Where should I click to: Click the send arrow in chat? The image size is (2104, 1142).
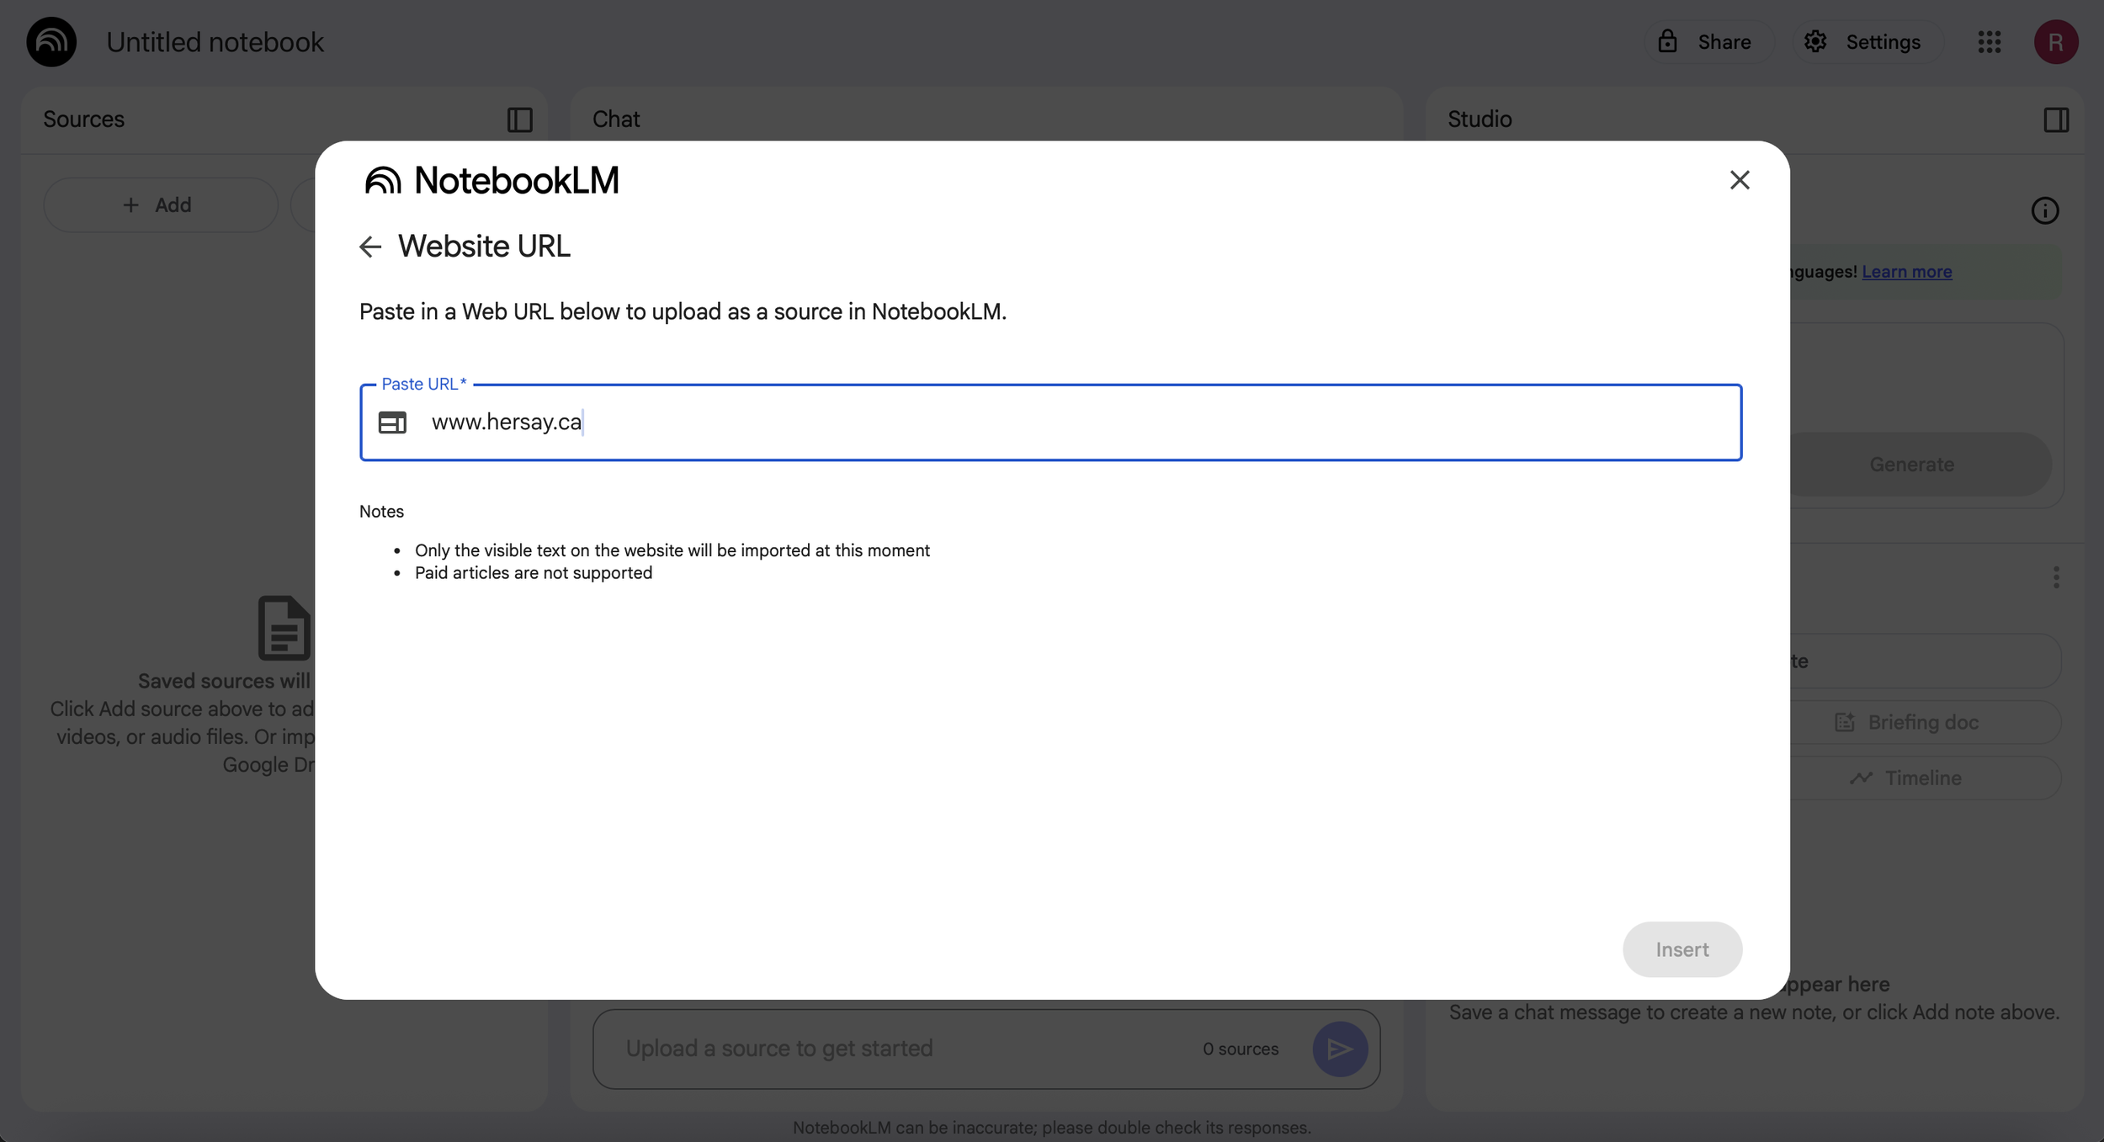(x=1339, y=1049)
